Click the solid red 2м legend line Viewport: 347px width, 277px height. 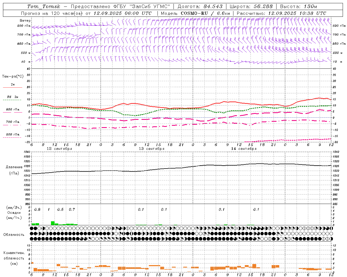[x=12, y=87]
